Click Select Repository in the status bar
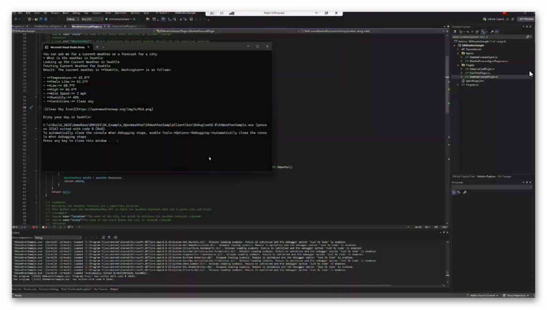The width and height of the screenshot is (547, 310). pyautogui.click(x=516, y=296)
